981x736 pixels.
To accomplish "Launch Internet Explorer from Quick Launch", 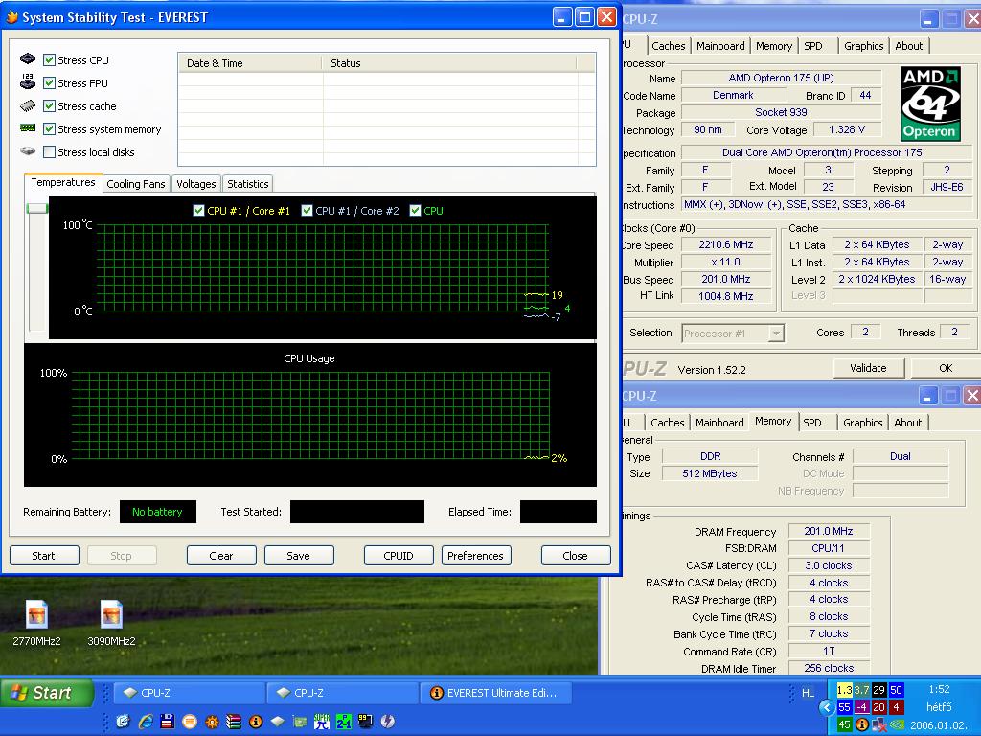I will coord(146,722).
